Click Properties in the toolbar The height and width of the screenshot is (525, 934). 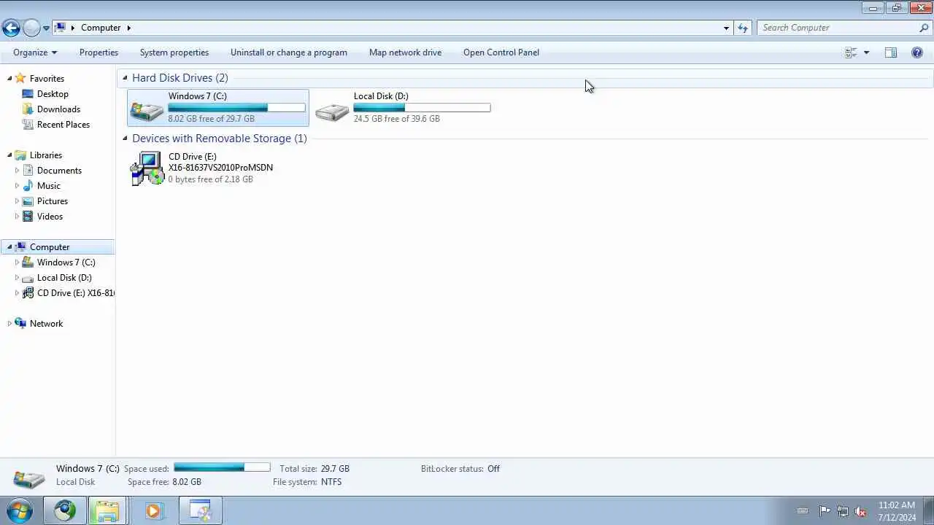click(99, 52)
